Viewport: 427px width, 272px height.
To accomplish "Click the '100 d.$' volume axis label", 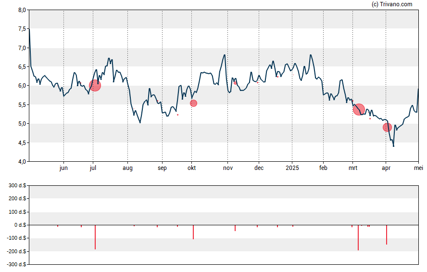I will [x=17, y=212].
